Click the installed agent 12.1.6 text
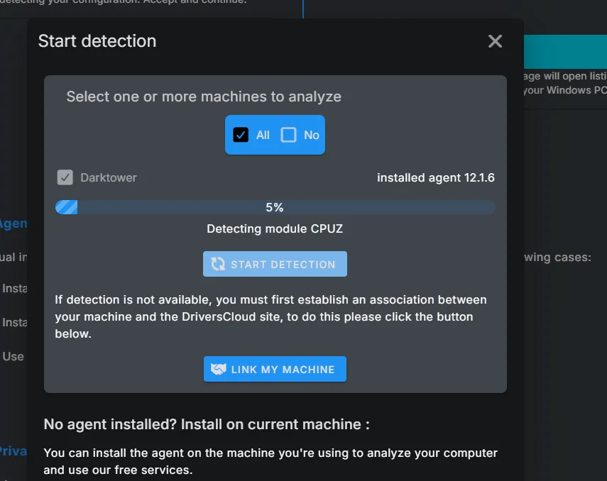The image size is (607, 481). pyautogui.click(x=435, y=177)
